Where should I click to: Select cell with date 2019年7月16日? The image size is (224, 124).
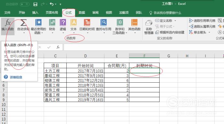[85, 100]
